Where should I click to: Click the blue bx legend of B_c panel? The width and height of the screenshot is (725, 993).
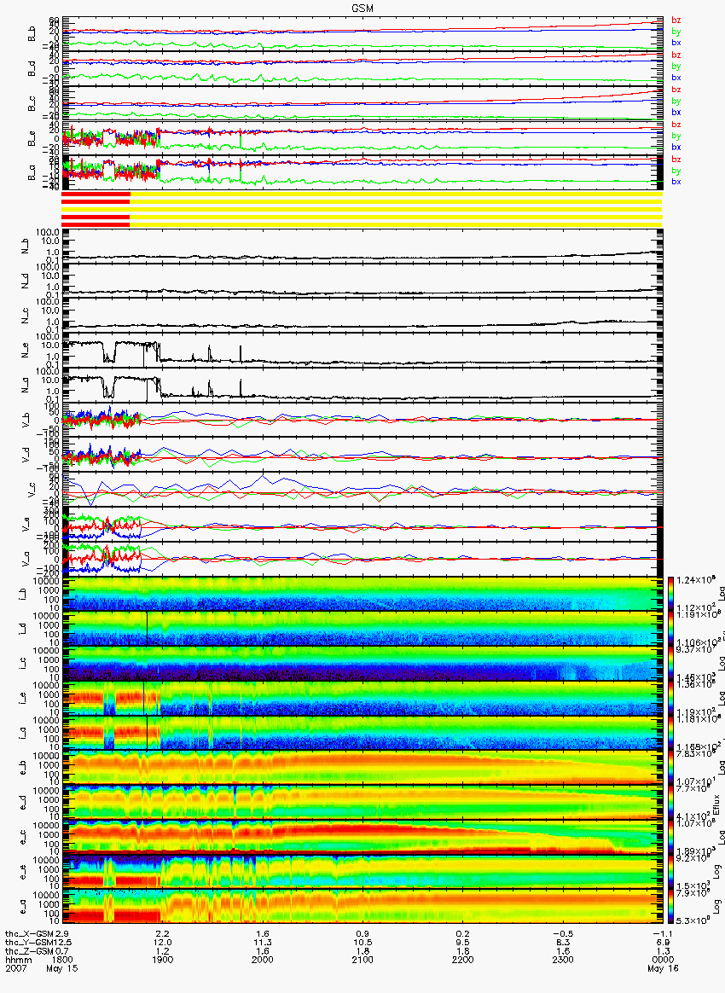click(x=676, y=112)
